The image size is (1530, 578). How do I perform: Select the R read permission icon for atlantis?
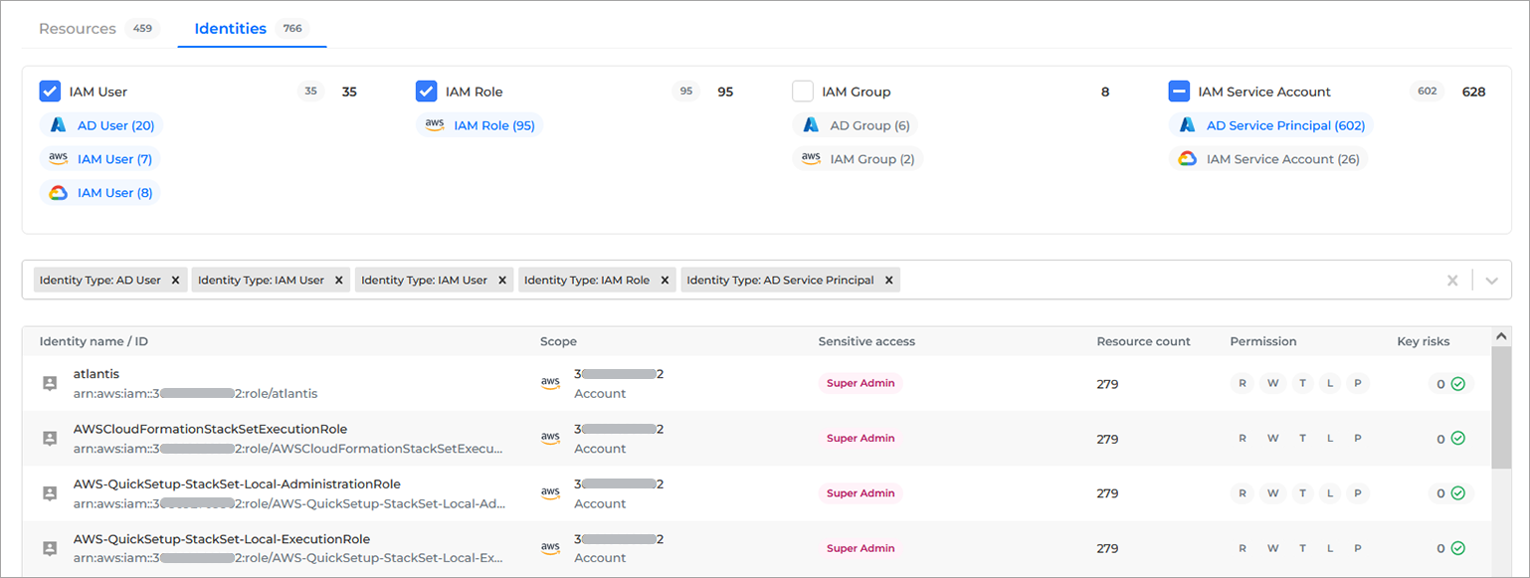pos(1242,382)
